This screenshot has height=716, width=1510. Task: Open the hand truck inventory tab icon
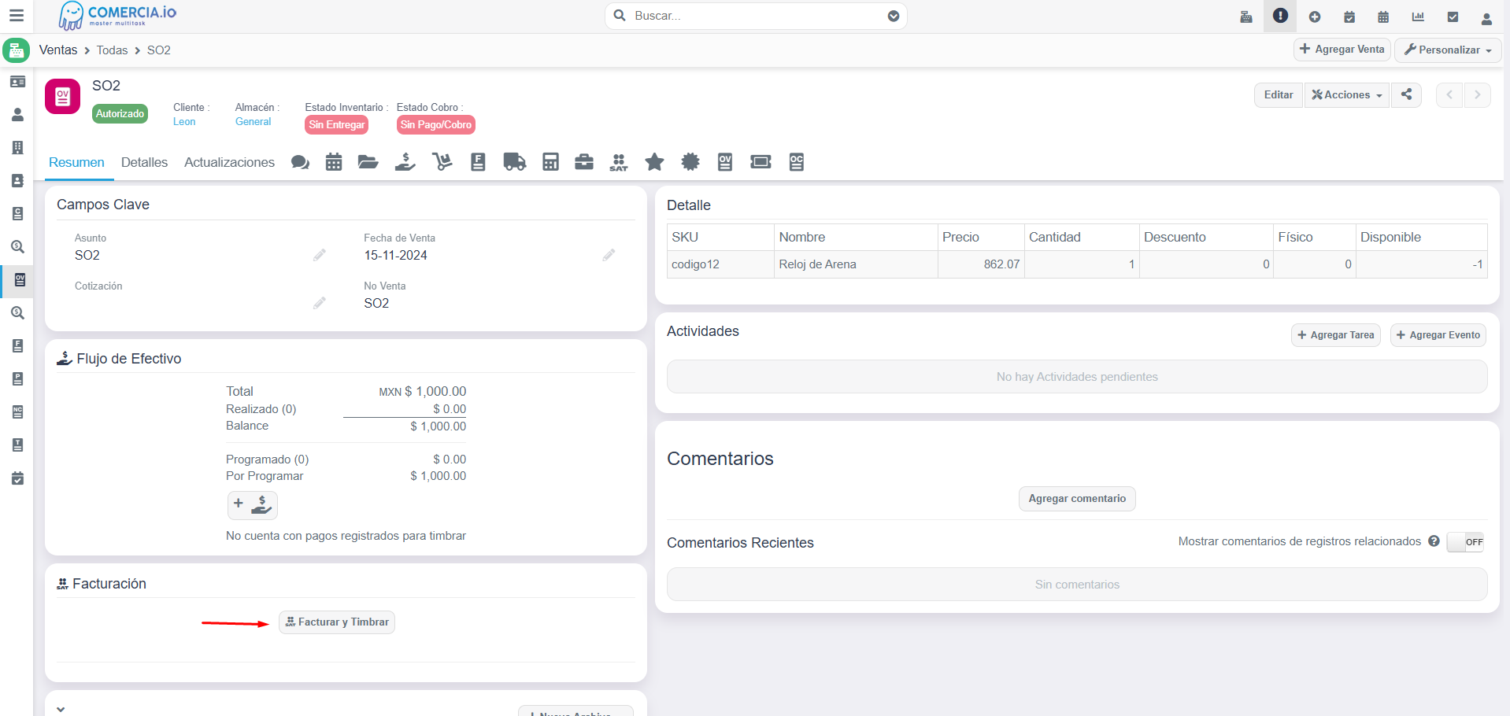(x=442, y=162)
